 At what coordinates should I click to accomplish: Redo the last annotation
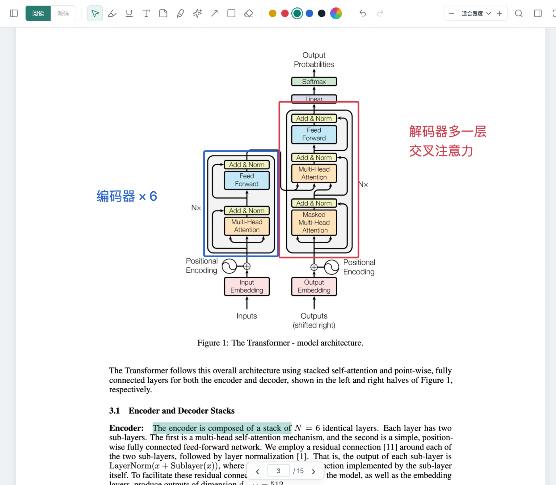[380, 13]
